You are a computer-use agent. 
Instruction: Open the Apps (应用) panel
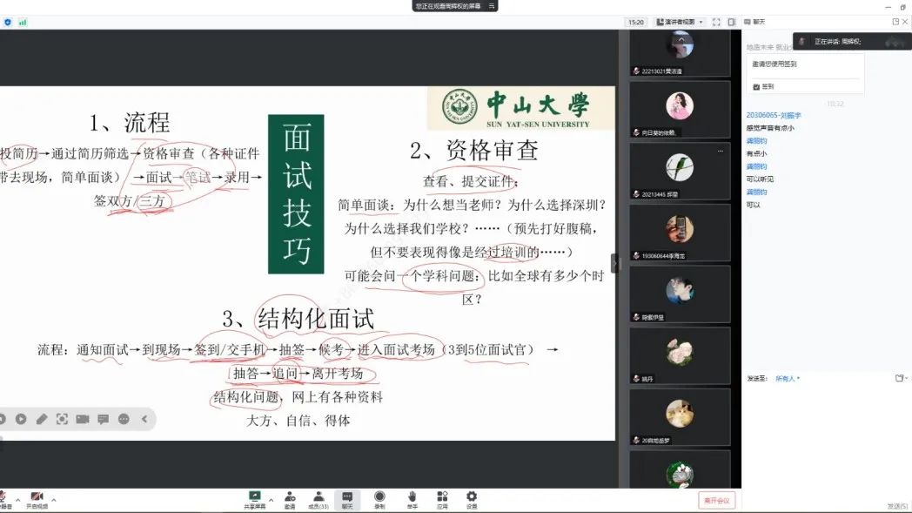click(x=442, y=498)
